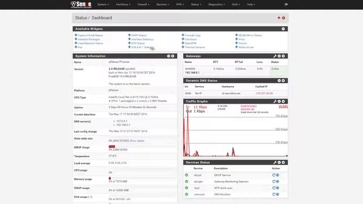Screen dimensions: 363x204
Task: Add the S.M.A.R.T. Status widget link
Action: pos(141,47)
